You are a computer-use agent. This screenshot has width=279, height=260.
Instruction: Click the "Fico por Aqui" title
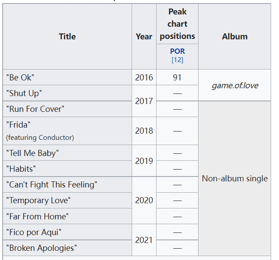[x=34, y=232]
